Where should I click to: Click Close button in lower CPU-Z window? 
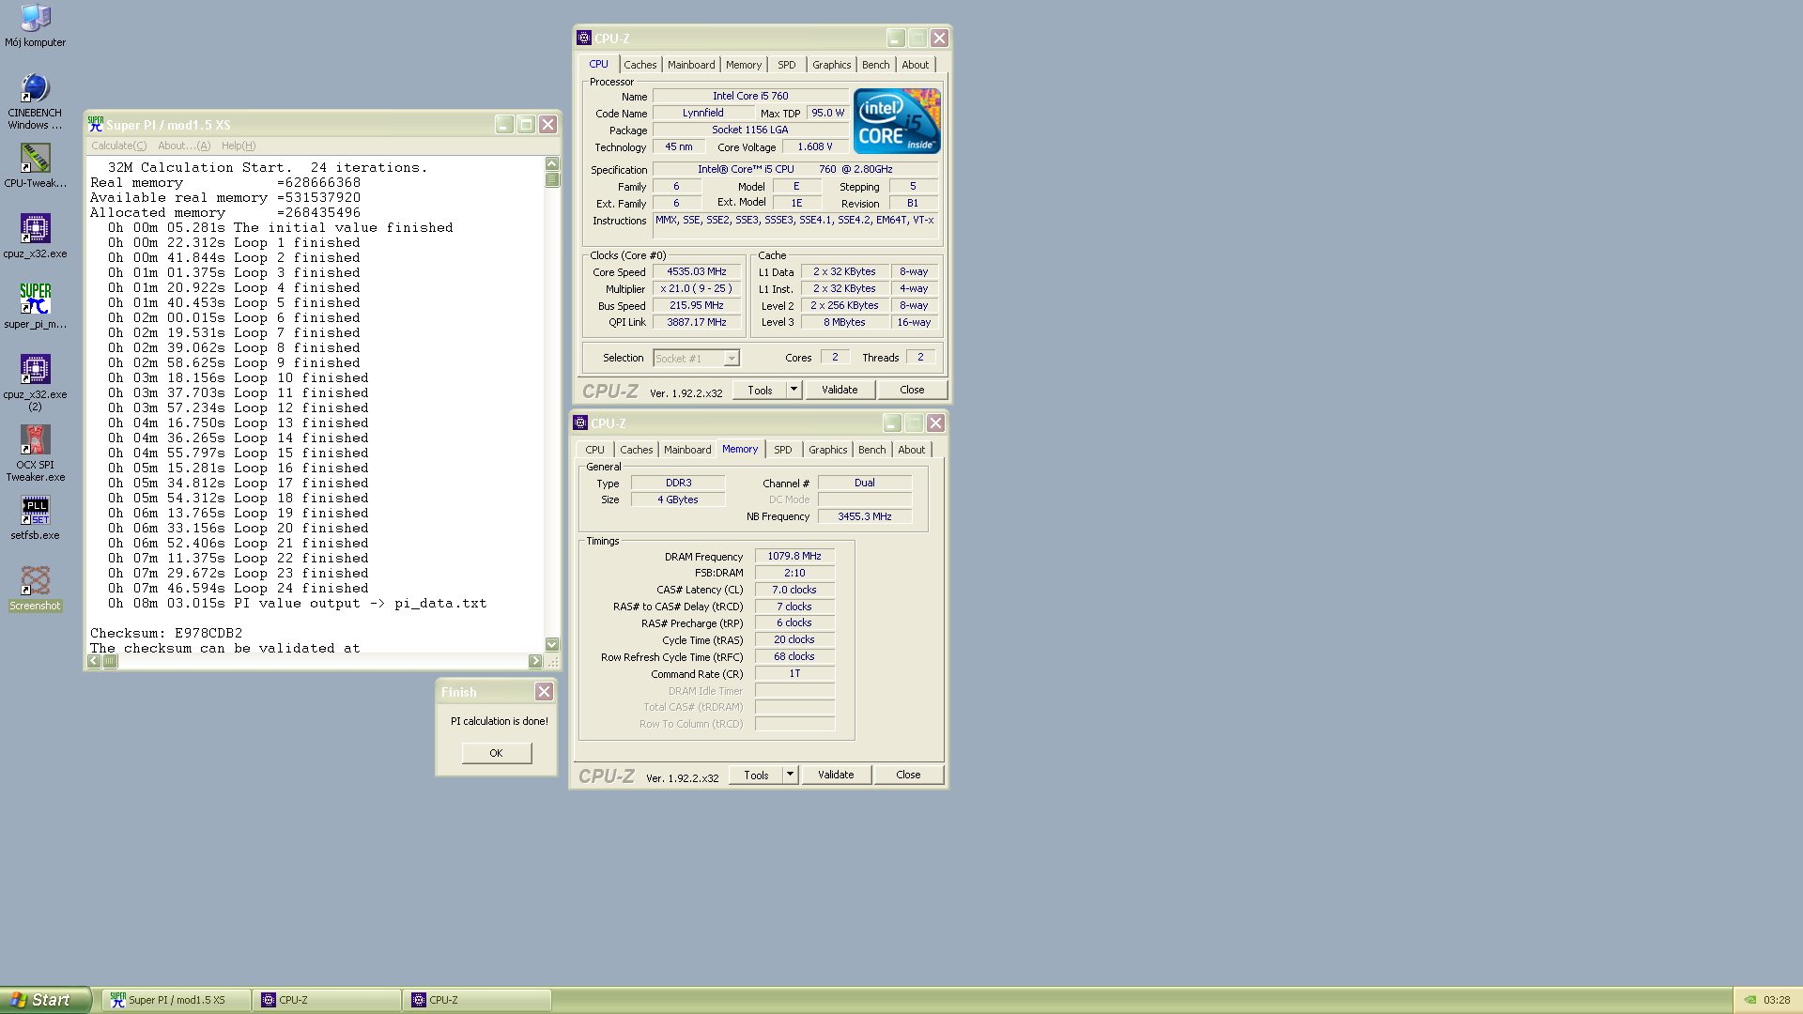pyautogui.click(x=908, y=775)
